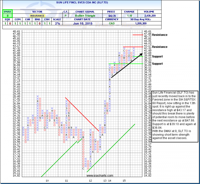Image resolution: width=200 pixels, height=184 pixels.
Task: Click the year 13 label on x-axis
Action: point(105,180)
